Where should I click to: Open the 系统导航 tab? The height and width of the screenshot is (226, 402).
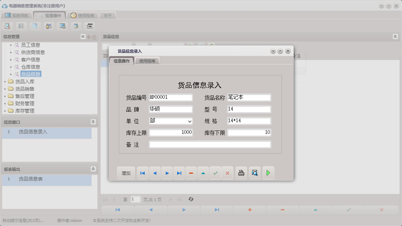[x=19, y=15]
